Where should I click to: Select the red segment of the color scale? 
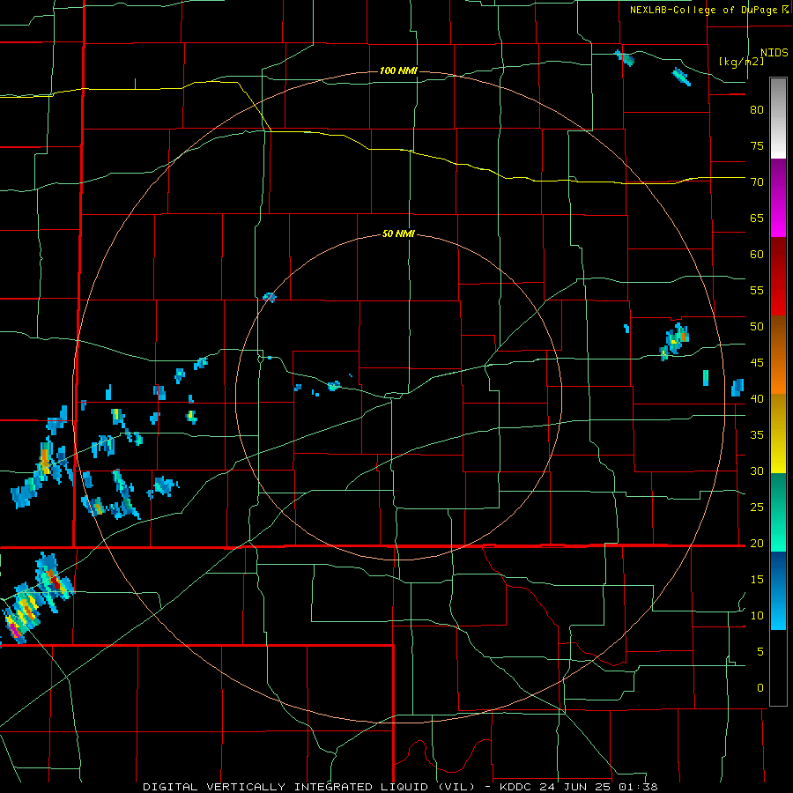point(778,277)
